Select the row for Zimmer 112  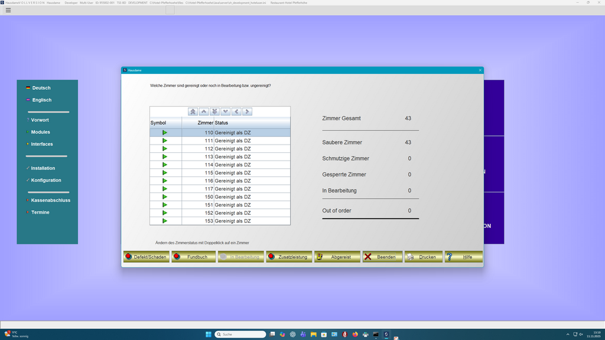(219, 148)
